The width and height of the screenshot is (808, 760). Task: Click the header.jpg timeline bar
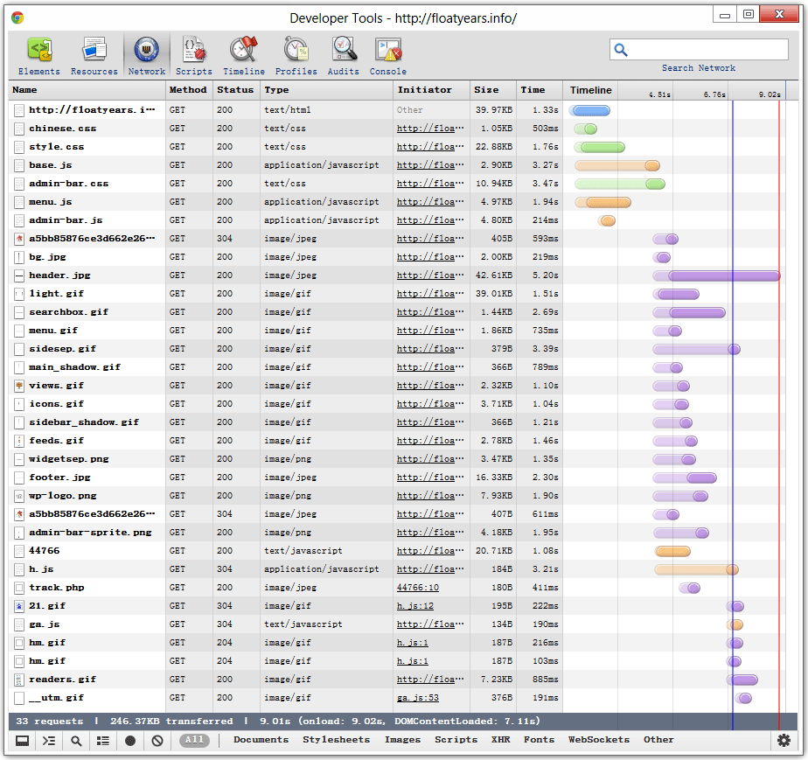[x=717, y=276]
